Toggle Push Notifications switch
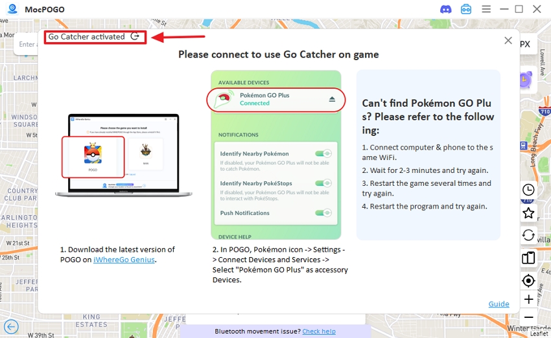The image size is (551, 338). tap(323, 212)
